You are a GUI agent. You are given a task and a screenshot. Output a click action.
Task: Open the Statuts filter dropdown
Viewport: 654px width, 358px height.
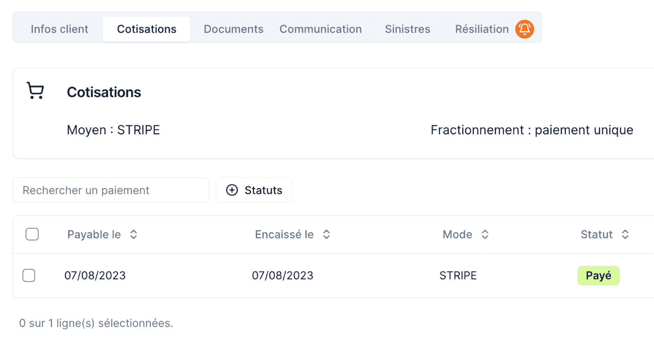(x=254, y=190)
